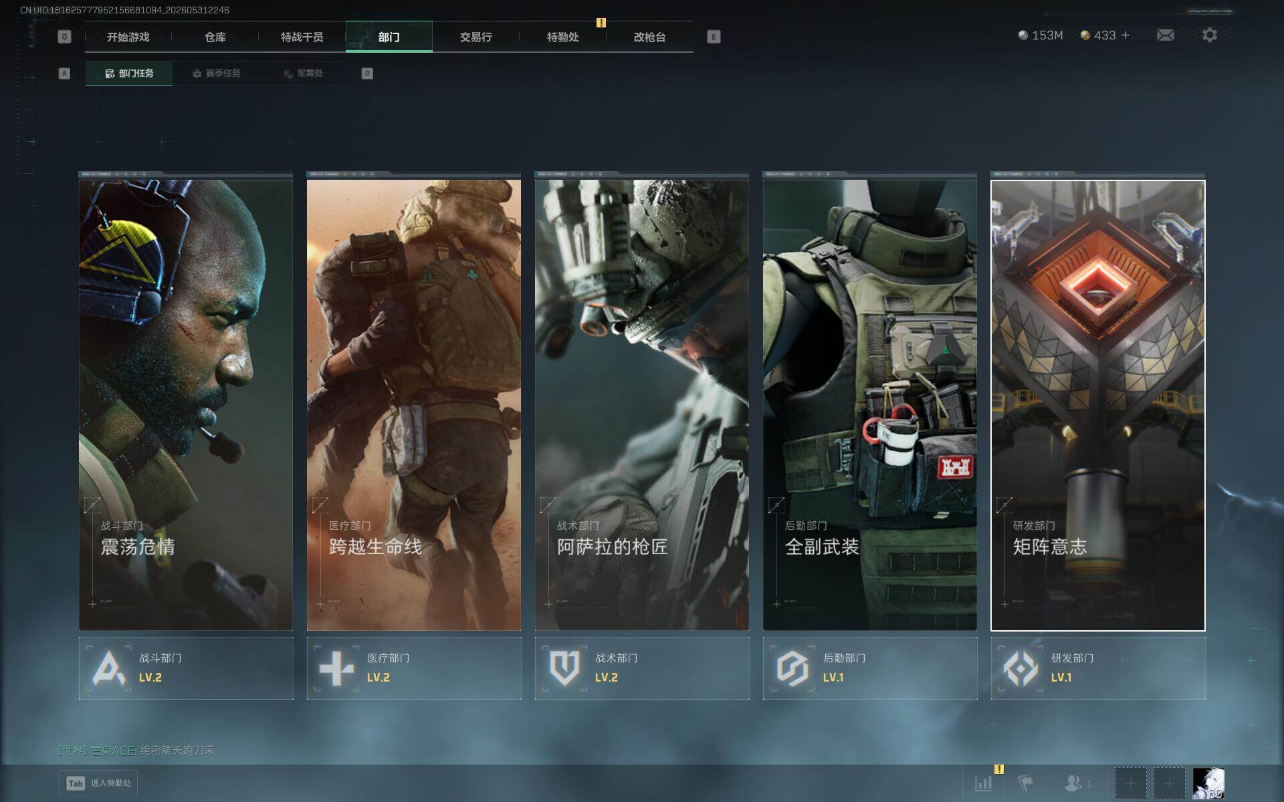The height and width of the screenshot is (802, 1284).
Task: Click the second empty squad slot plus
Action: point(1169,783)
